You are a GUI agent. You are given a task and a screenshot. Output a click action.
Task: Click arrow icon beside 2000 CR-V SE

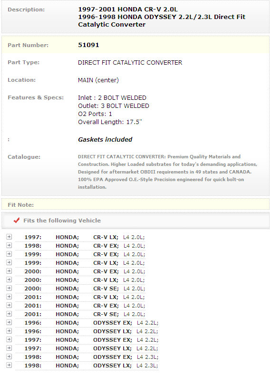pos(9,288)
